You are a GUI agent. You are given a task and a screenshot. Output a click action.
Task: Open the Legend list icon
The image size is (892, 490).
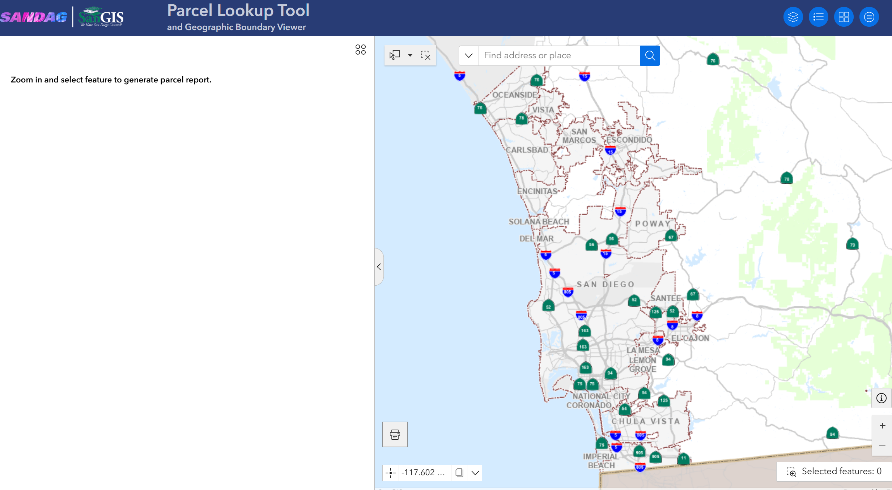pos(818,17)
